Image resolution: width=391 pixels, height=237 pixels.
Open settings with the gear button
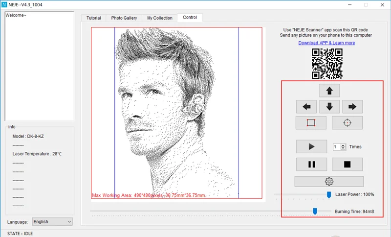[x=329, y=181]
